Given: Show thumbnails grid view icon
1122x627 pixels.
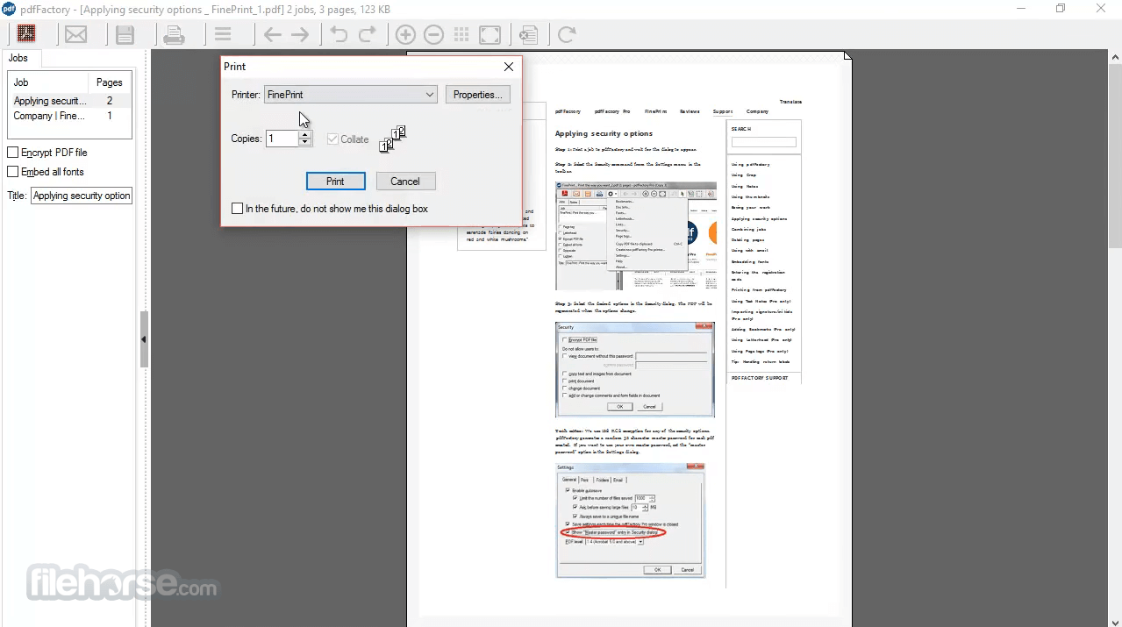Looking at the screenshot, I should tap(461, 35).
